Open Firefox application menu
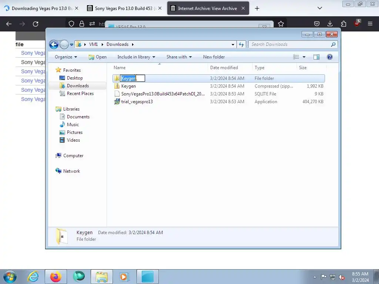Image resolution: width=379 pixels, height=284 pixels. coord(370,24)
